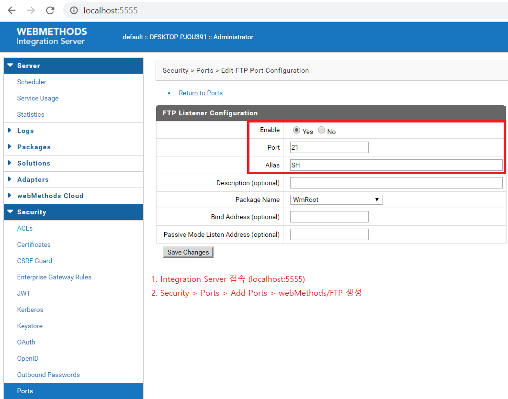Click the Save Changes button
Image resolution: width=508 pixels, height=399 pixels.
(x=188, y=252)
